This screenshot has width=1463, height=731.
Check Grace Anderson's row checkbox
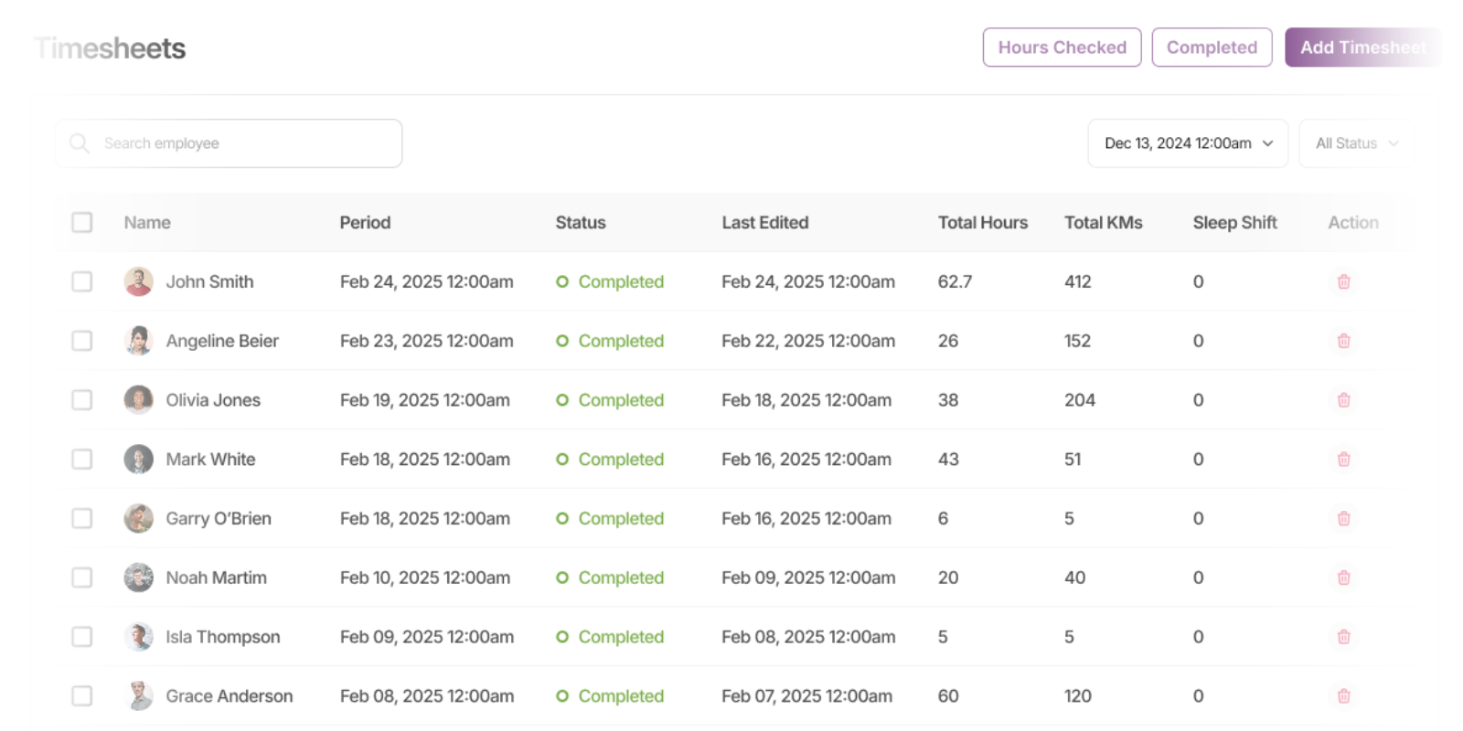tap(82, 696)
